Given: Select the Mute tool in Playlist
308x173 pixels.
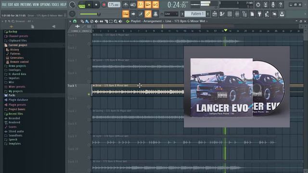Looking at the screenshot, I should pyautogui.click(x=96, y=21).
